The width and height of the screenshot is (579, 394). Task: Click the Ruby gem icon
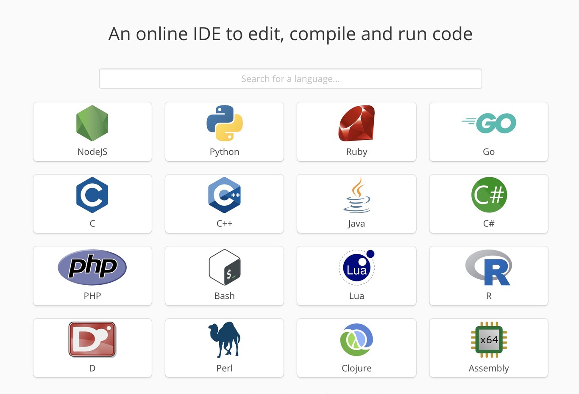coord(356,123)
